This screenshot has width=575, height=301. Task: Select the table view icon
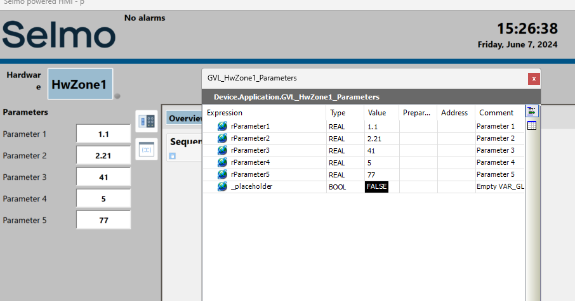click(532, 125)
